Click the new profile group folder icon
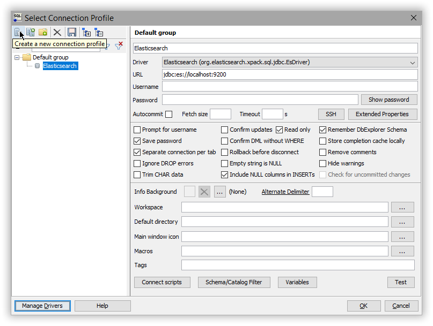433x326 pixels. click(43, 32)
